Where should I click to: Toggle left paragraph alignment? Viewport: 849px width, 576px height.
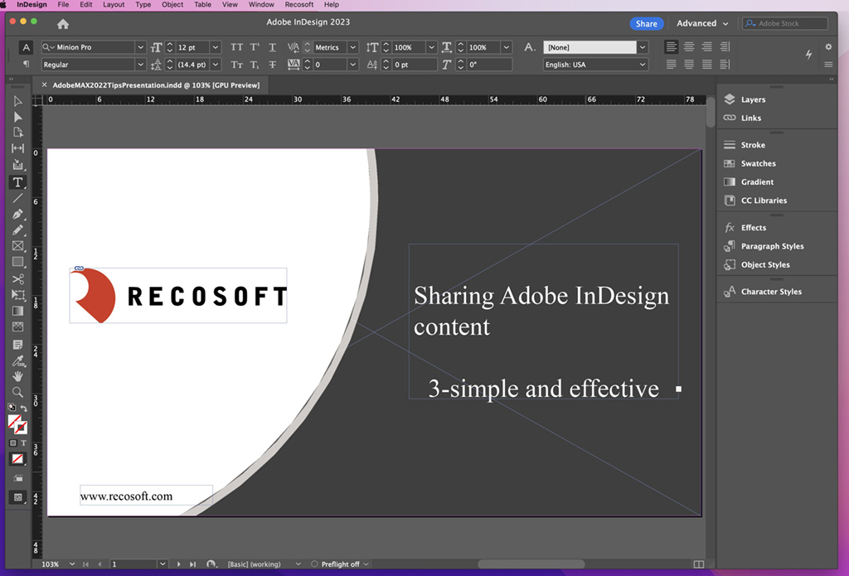click(x=672, y=47)
